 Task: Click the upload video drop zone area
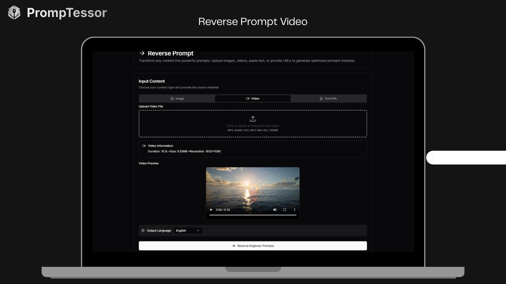252,124
